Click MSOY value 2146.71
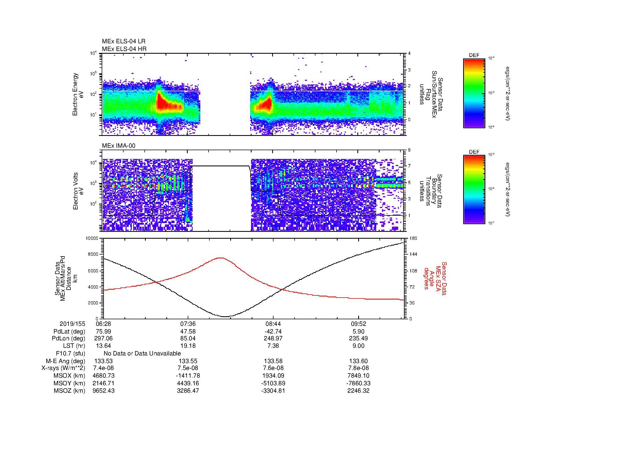This screenshot has width=641, height=453. coord(103,383)
